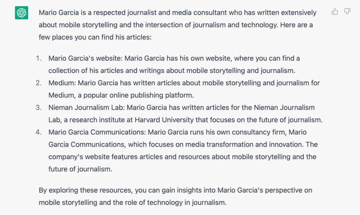Click "future of journalism." ending item four
360x215 pixels.
[80, 169]
